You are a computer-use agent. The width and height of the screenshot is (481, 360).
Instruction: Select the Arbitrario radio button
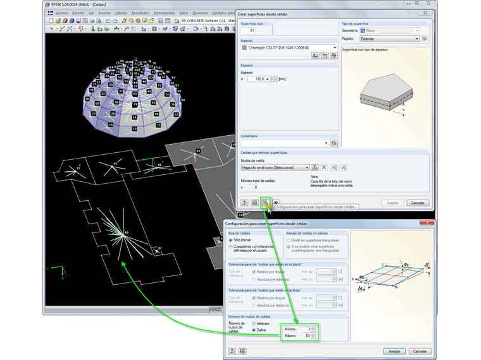pos(254,323)
